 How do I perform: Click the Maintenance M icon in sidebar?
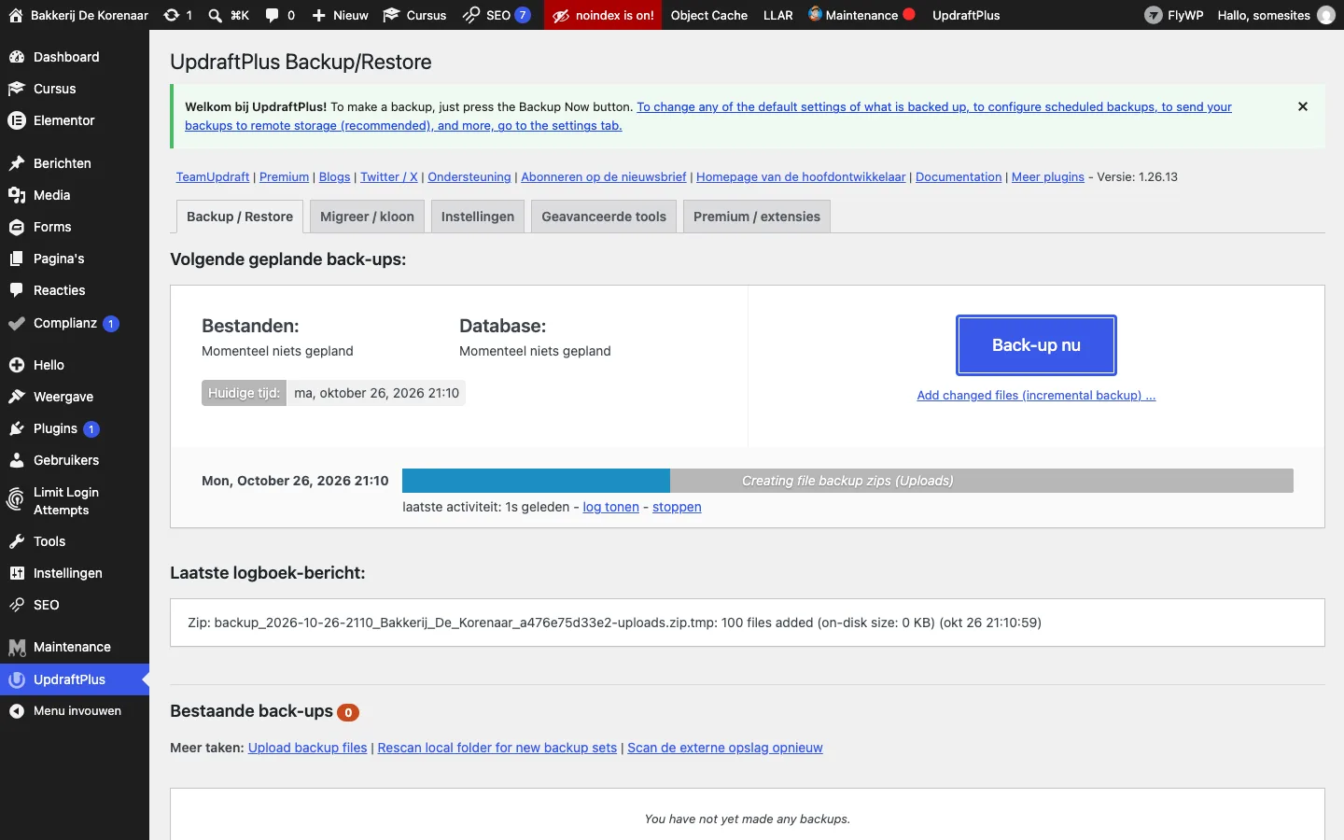click(x=16, y=647)
